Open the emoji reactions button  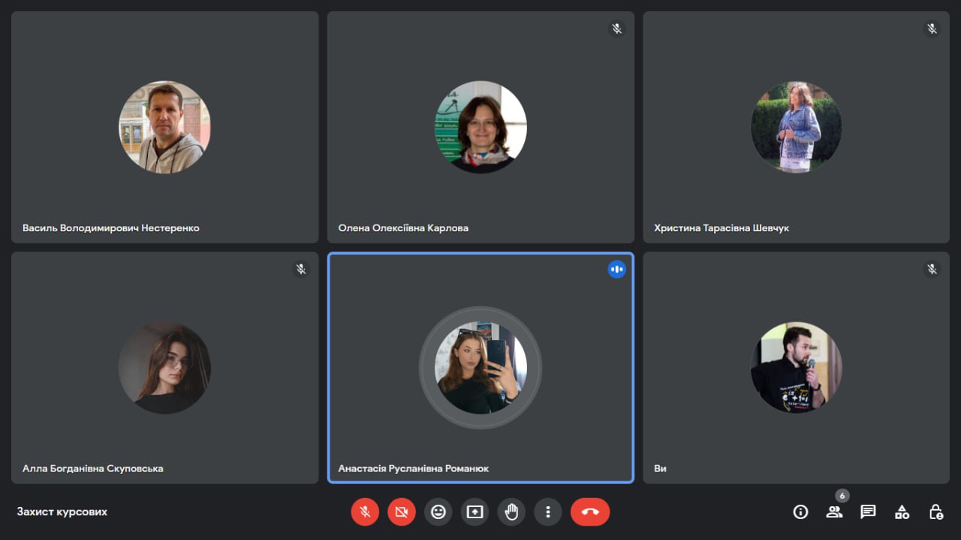pos(438,512)
